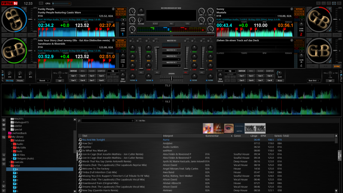Open the MASTER FX 2 dropdown

pyautogui.click(x=171, y=59)
